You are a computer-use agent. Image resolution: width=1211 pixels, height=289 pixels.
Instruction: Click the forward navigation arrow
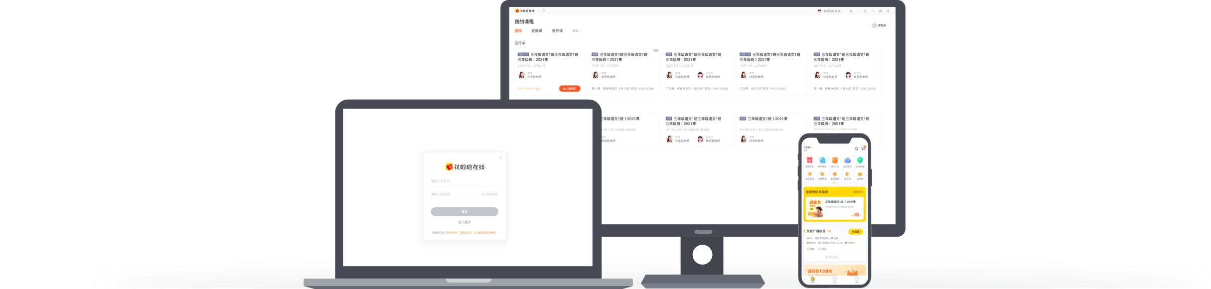(544, 11)
